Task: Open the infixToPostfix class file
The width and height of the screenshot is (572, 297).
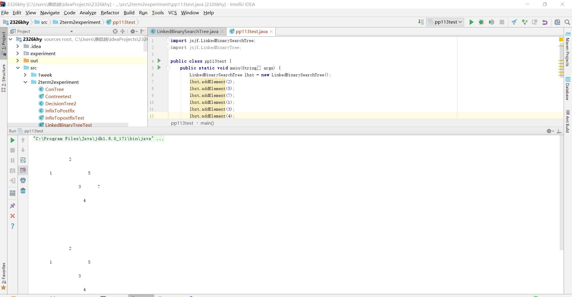Action: point(60,111)
